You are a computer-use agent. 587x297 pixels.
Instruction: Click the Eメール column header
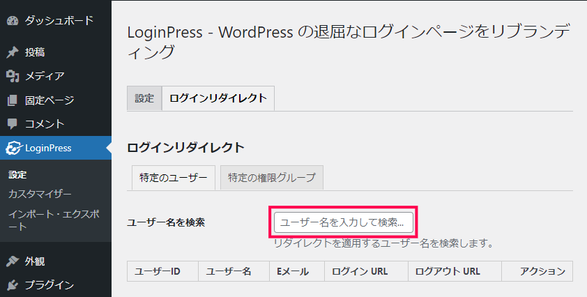[297, 271]
